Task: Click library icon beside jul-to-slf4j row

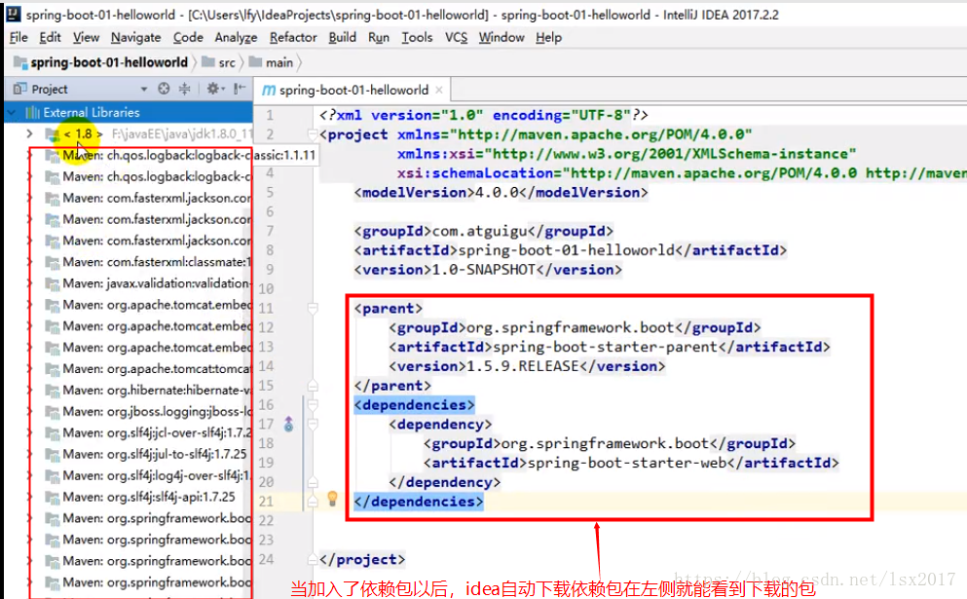Action: 53,455
